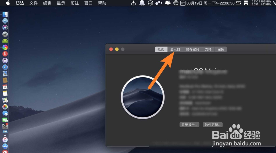
Task: Switch to the 储存空间 tab
Action: 193,49
